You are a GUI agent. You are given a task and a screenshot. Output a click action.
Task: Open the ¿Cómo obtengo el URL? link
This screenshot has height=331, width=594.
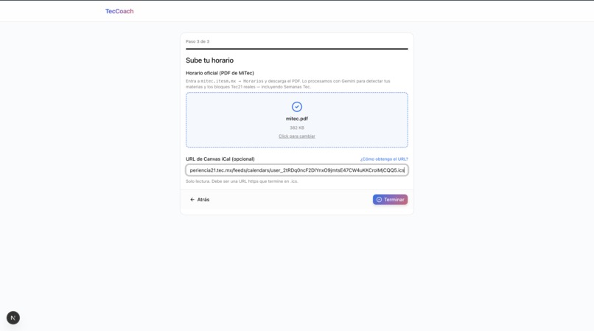(384, 158)
